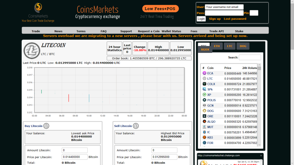Viewport: 294px width, 165px height.
Task: Click the Litecoin icon next to Sell Litecoin
Action: (136, 126)
